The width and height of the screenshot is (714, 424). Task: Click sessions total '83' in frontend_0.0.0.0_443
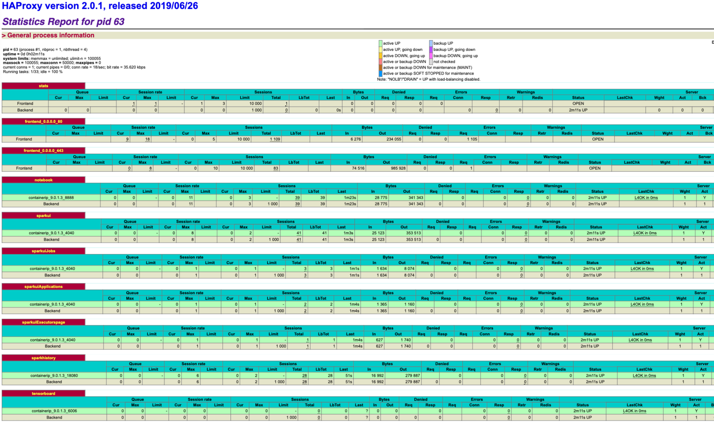click(x=276, y=168)
